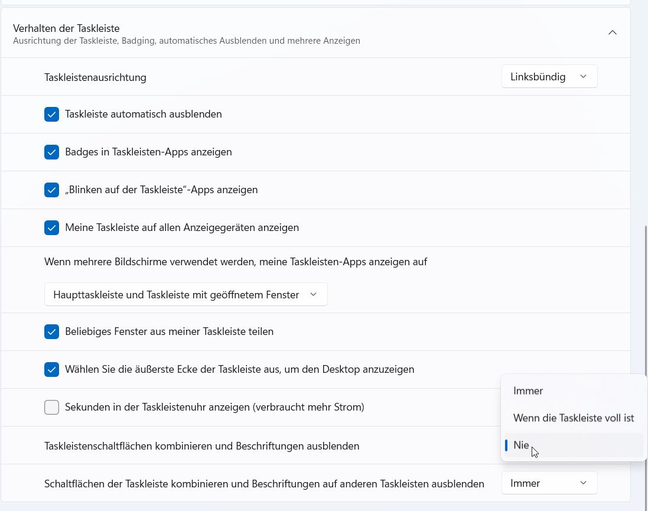Collapse the Verhalten der Taskleiste section
648x511 pixels.
coord(613,33)
